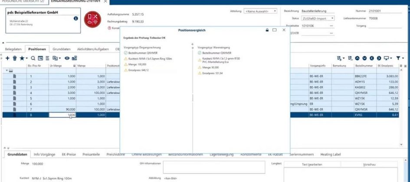
Task: Open the upper Grunddaten tab beside Positionen
Action: tap(62, 49)
